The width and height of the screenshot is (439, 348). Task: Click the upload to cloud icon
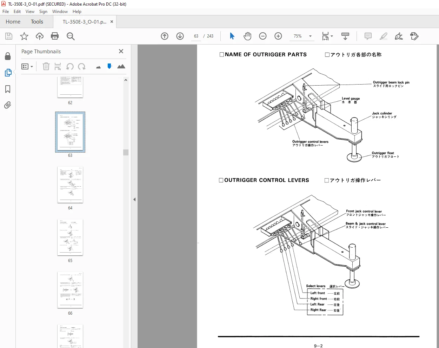(x=40, y=36)
